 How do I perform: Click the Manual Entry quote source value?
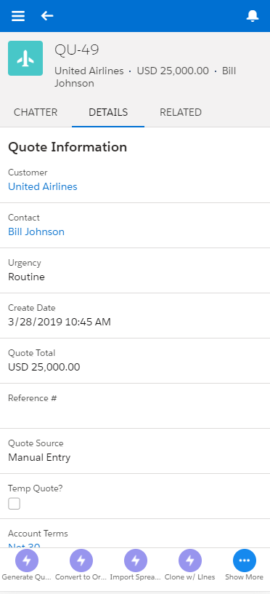[x=39, y=458]
